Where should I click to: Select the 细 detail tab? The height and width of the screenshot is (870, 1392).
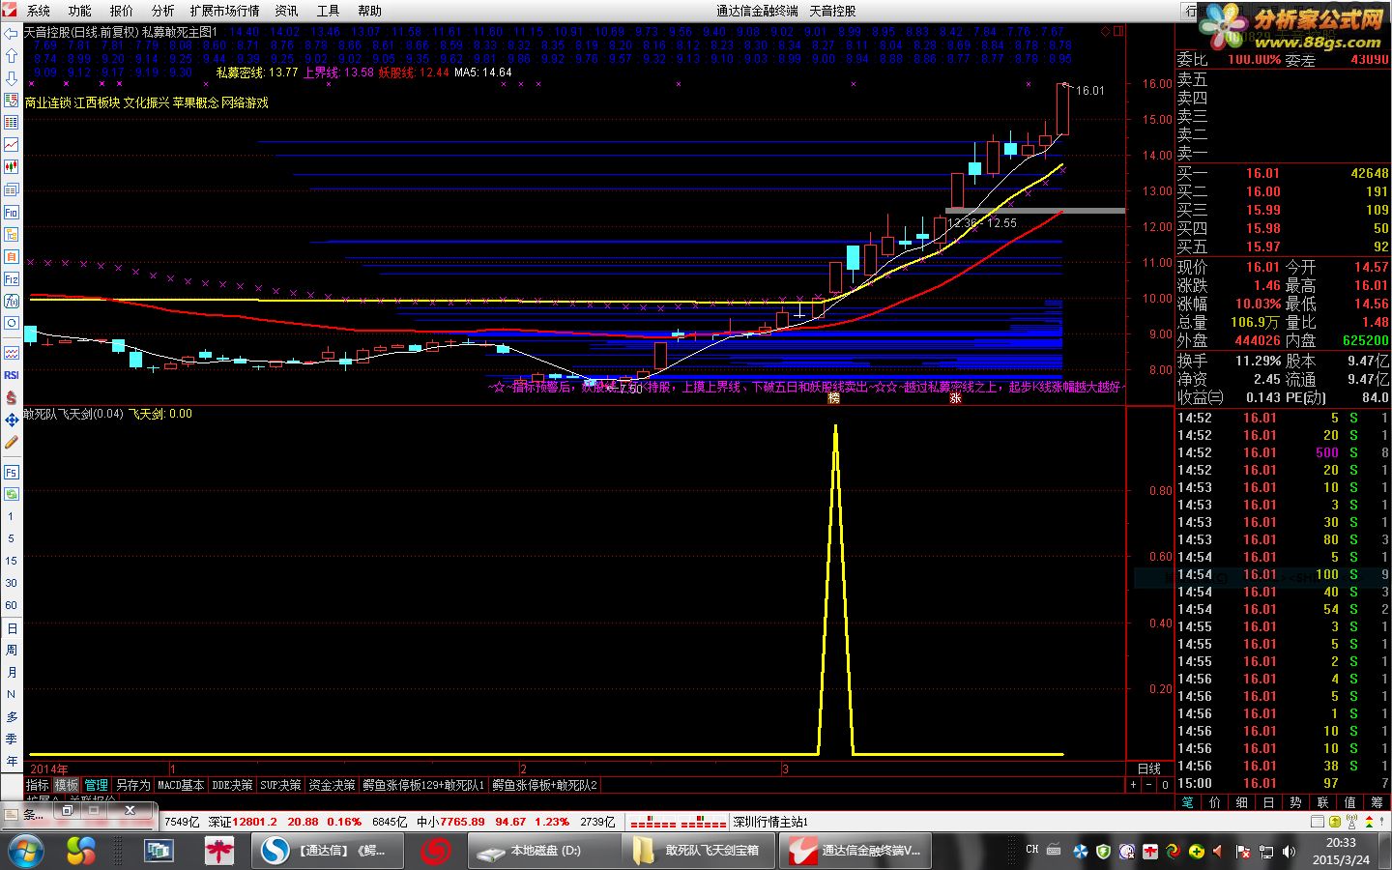[1242, 802]
